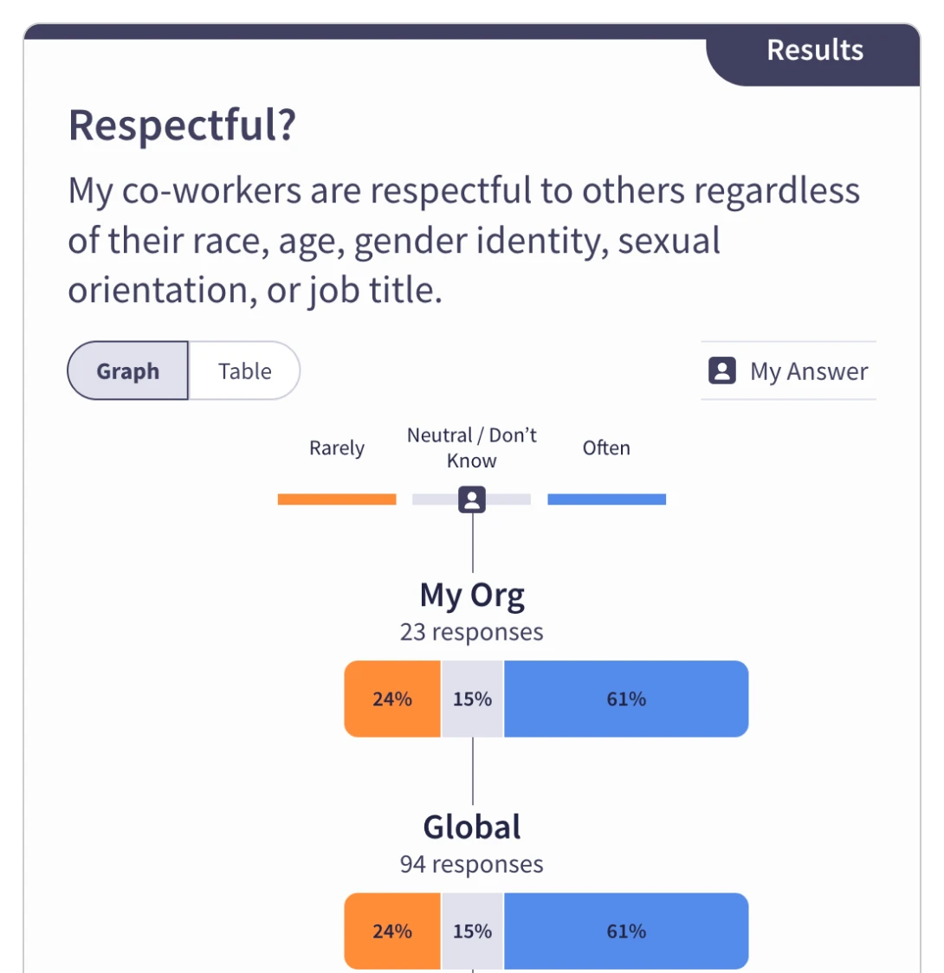Click the Often legend label
This screenshot has height=973, width=944.
coord(606,448)
